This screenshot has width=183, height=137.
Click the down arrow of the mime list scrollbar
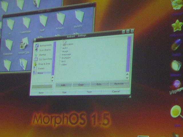point(127,78)
